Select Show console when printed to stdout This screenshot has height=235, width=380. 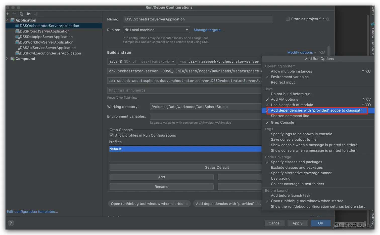click(314, 145)
